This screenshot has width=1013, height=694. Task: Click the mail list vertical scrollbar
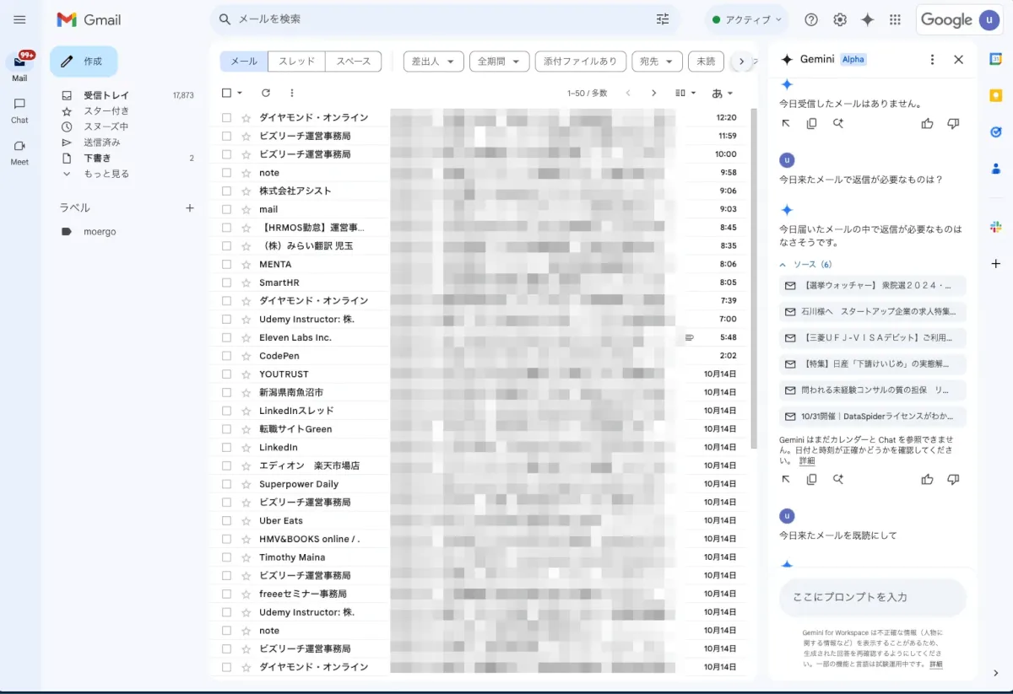[x=754, y=287]
